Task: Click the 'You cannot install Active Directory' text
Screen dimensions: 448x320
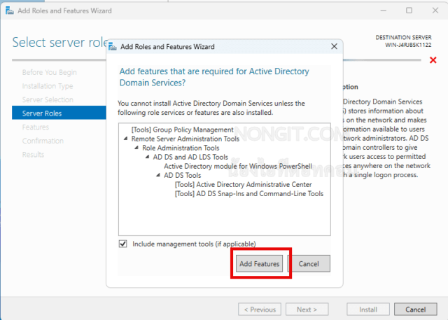Action: click(211, 108)
